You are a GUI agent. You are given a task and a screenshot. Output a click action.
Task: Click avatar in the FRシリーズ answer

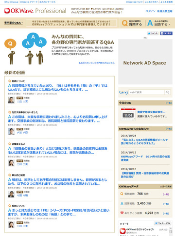(11, 225)
